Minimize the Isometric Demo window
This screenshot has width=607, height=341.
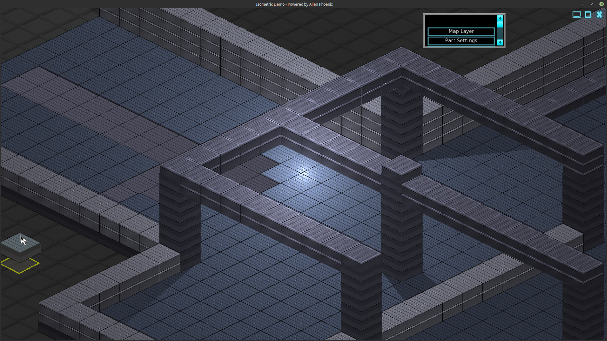[582, 4]
